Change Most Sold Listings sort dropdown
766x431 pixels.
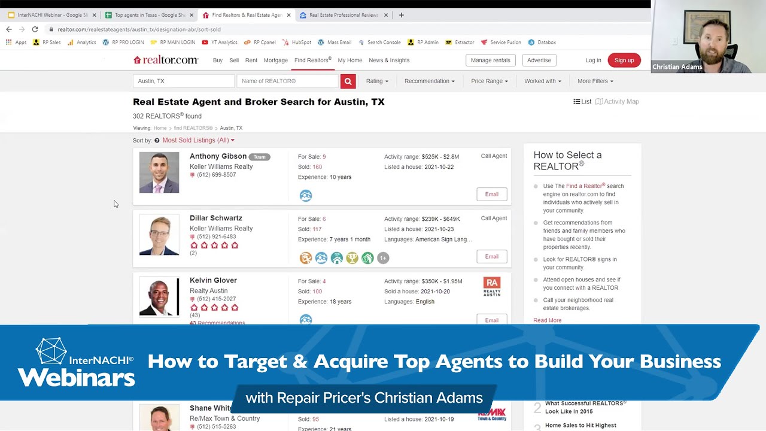[x=198, y=140]
